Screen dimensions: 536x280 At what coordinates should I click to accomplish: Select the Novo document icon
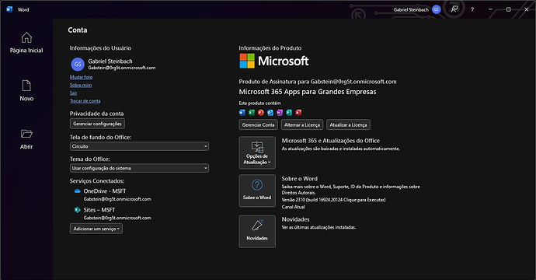[x=26, y=86]
